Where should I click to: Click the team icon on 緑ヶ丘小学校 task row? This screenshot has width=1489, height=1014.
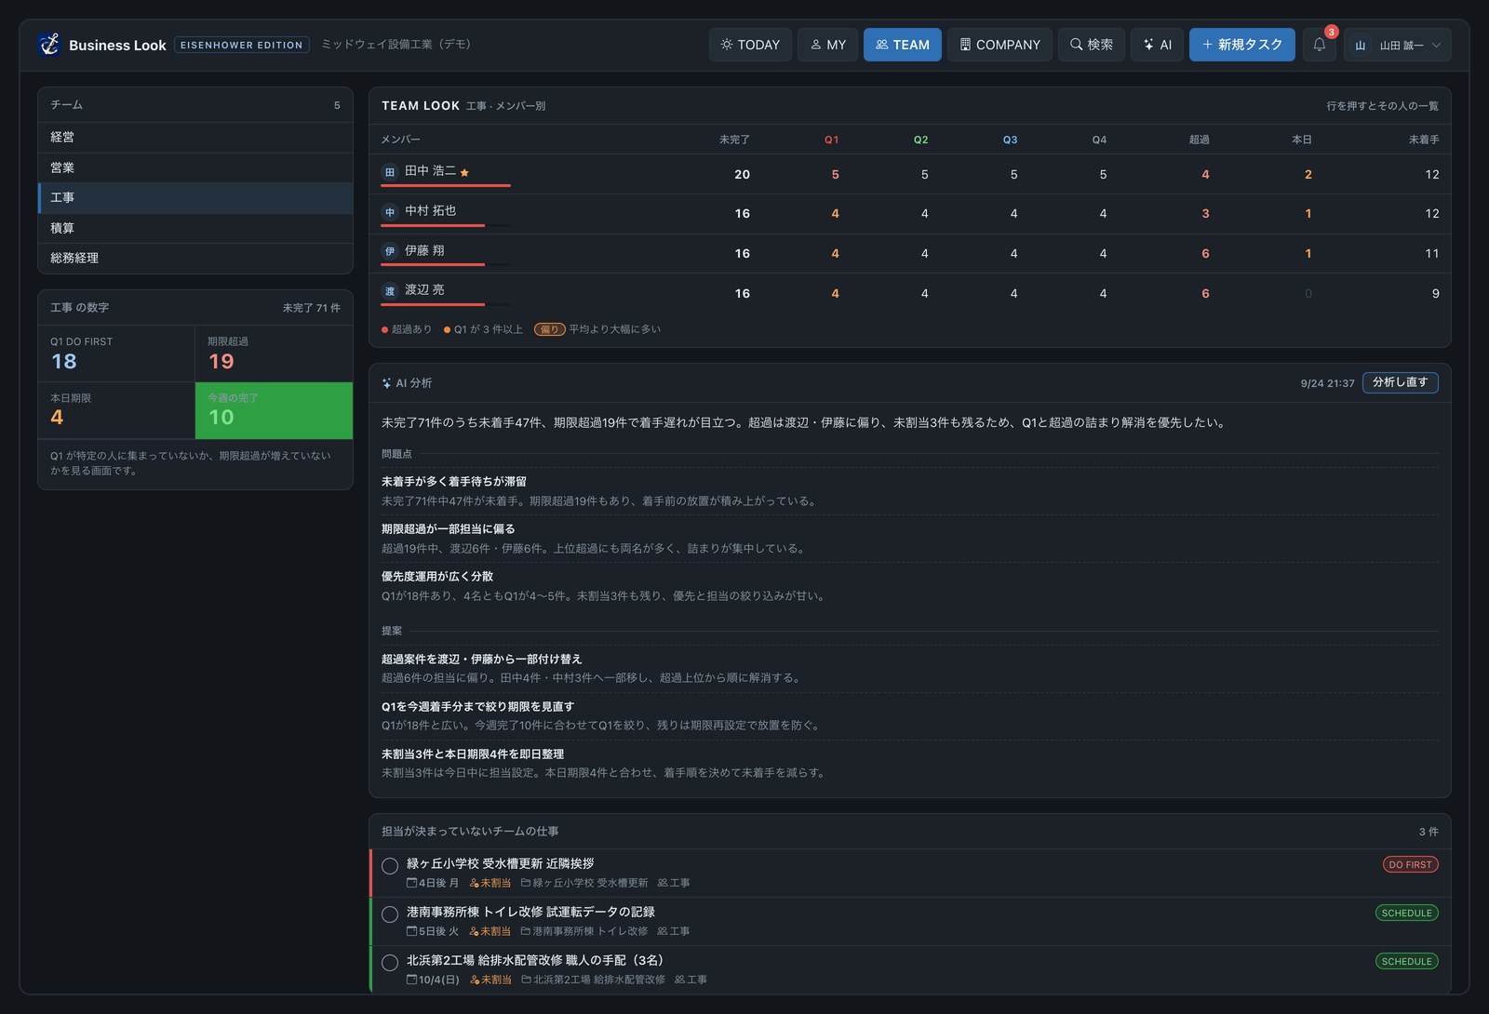(663, 883)
